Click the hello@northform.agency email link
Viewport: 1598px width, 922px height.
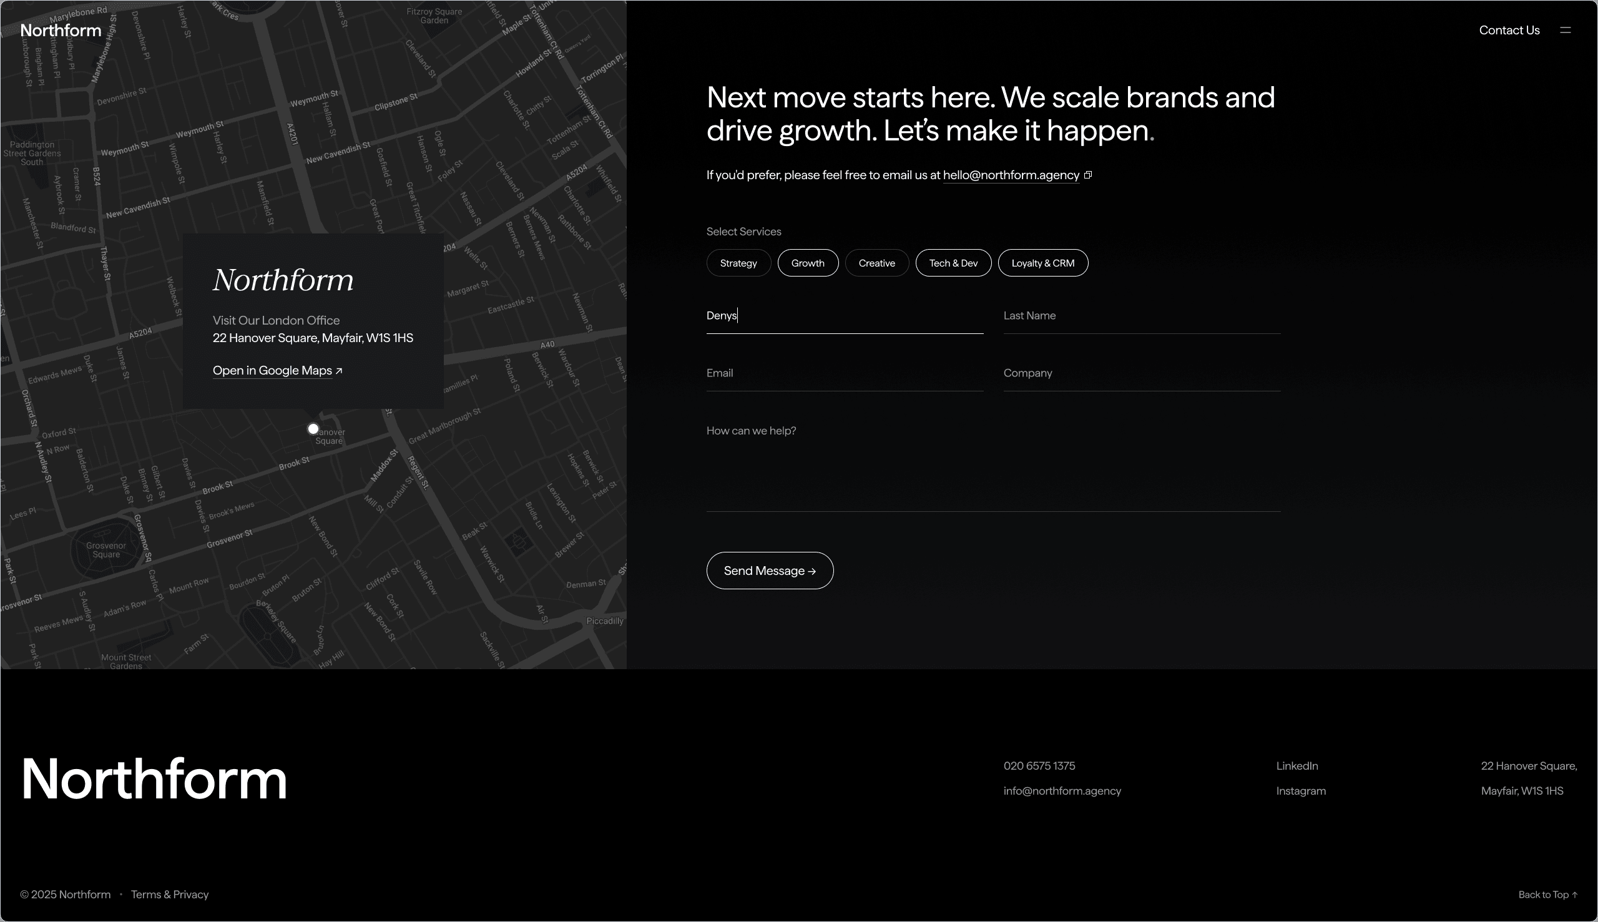(x=1011, y=175)
